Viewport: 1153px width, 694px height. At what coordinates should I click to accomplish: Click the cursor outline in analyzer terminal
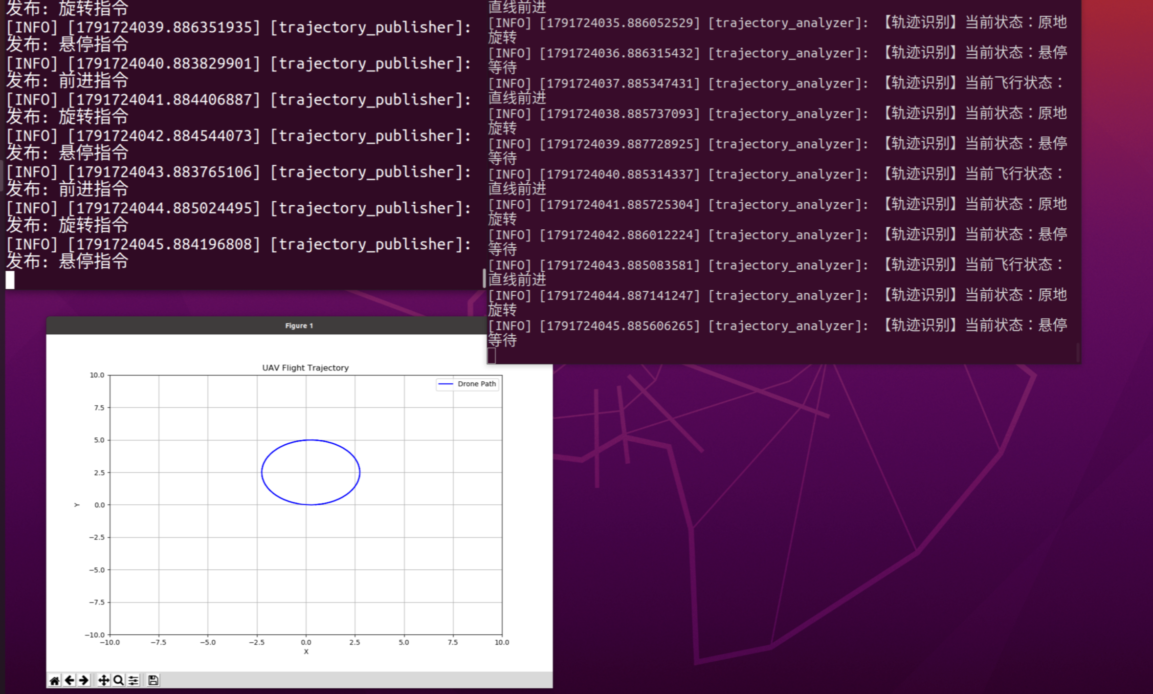492,355
